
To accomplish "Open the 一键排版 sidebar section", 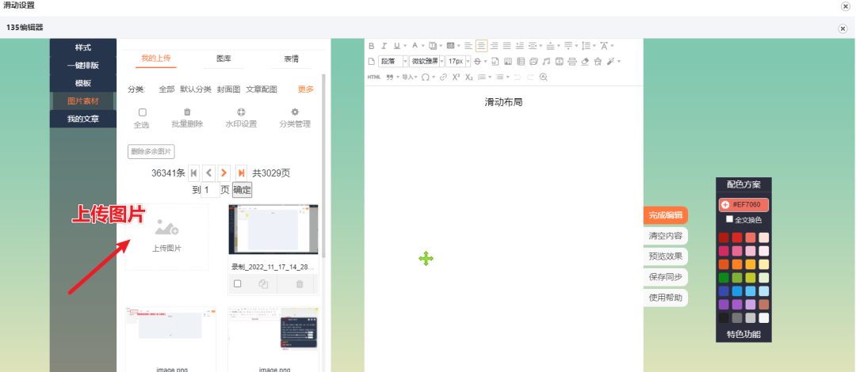I will click(x=83, y=66).
